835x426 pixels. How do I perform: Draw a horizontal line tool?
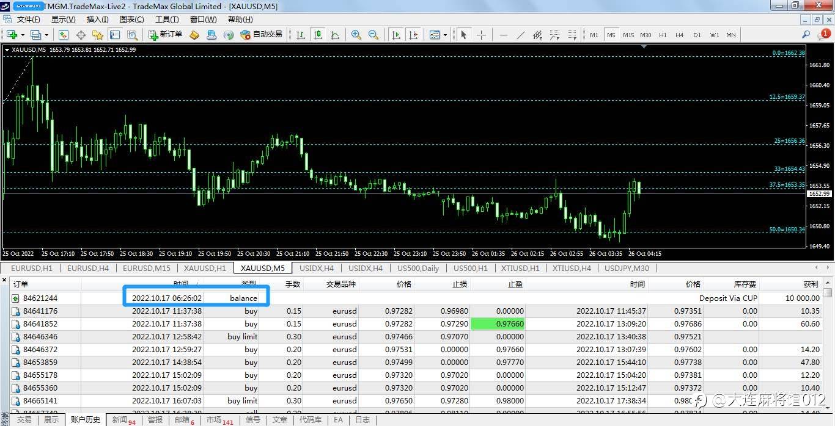pyautogui.click(x=503, y=35)
